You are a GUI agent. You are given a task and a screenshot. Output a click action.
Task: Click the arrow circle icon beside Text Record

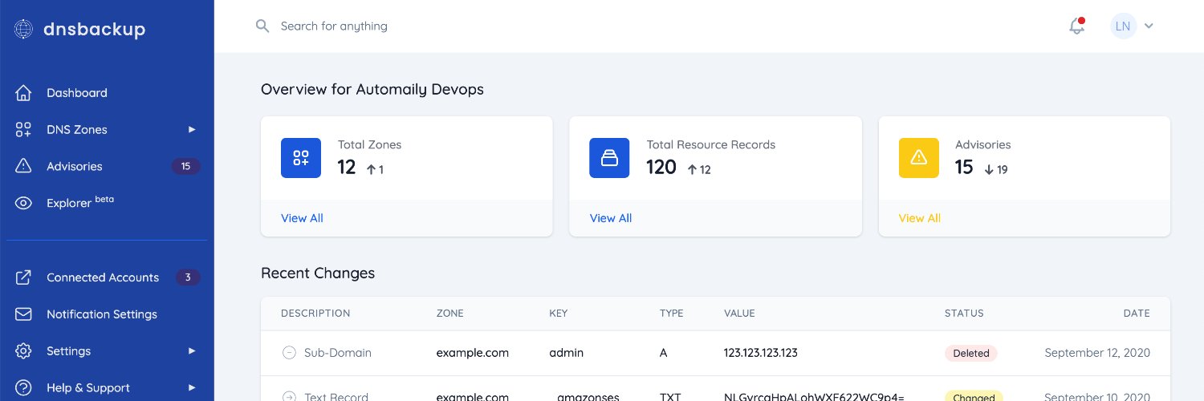(x=289, y=397)
